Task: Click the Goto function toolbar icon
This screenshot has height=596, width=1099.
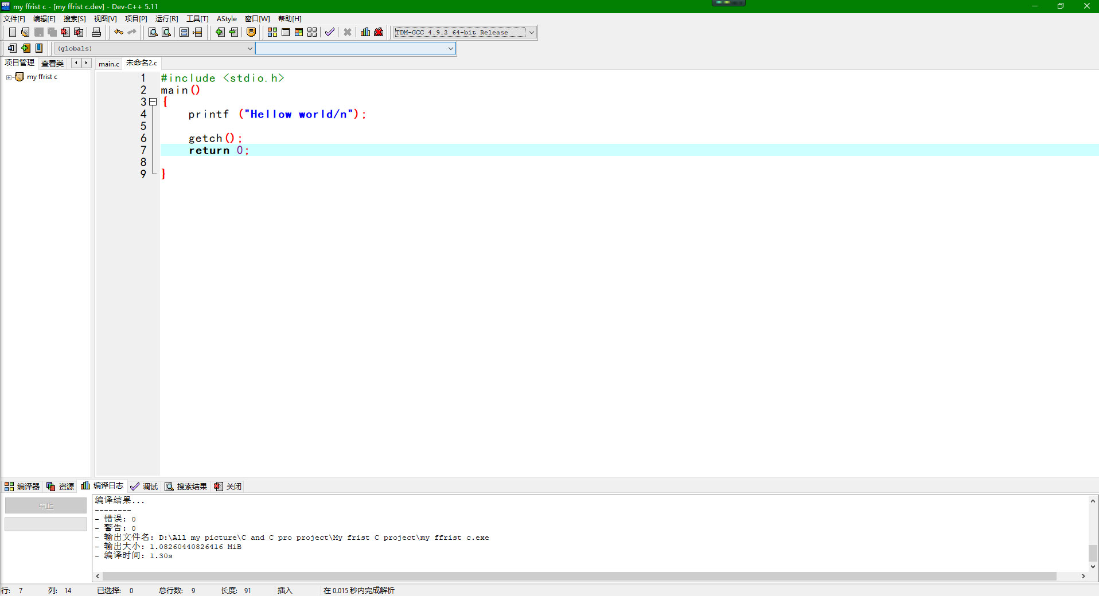Action: click(x=184, y=32)
